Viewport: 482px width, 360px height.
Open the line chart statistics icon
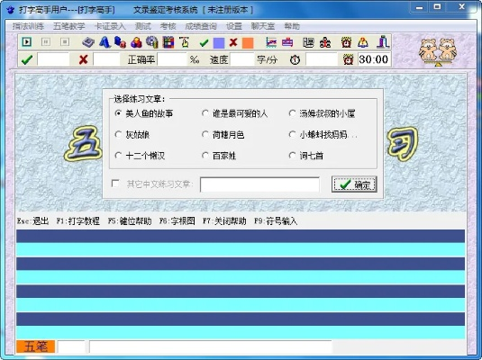[x=271, y=42]
